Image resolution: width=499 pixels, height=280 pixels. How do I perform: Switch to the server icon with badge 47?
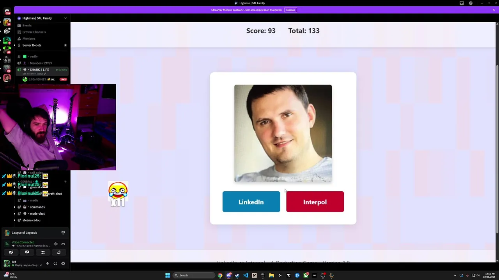click(x=7, y=50)
